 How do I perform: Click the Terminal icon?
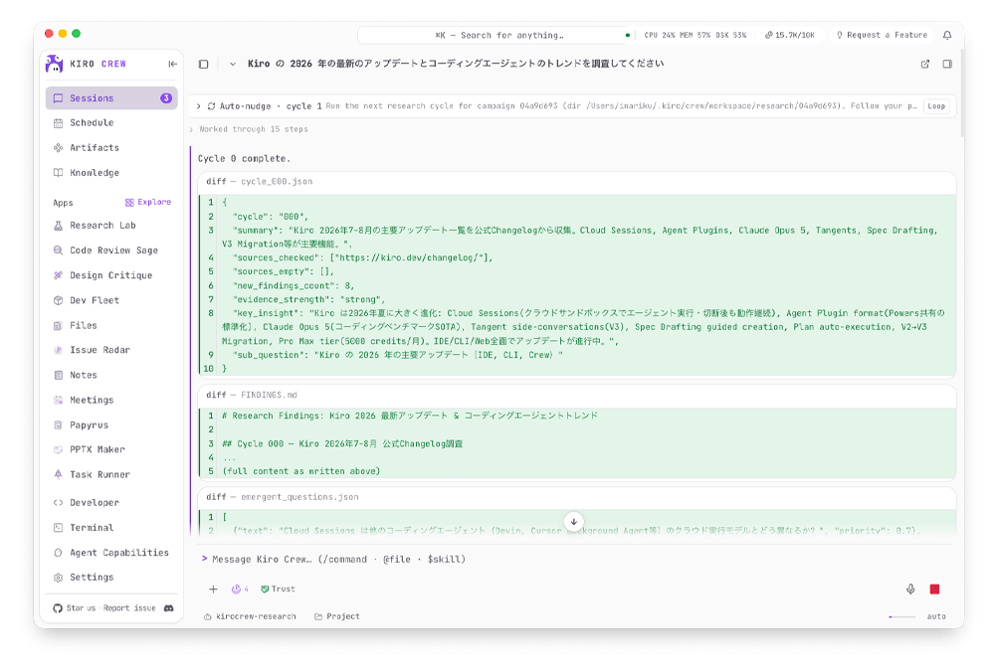point(58,528)
